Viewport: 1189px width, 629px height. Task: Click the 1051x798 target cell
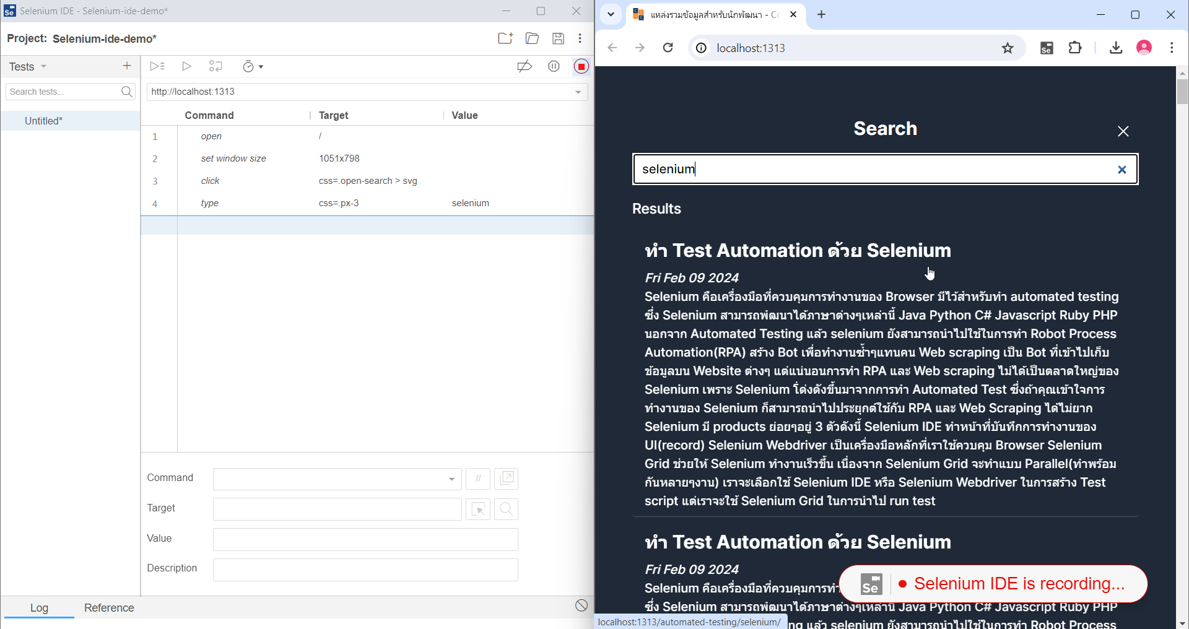click(x=339, y=158)
